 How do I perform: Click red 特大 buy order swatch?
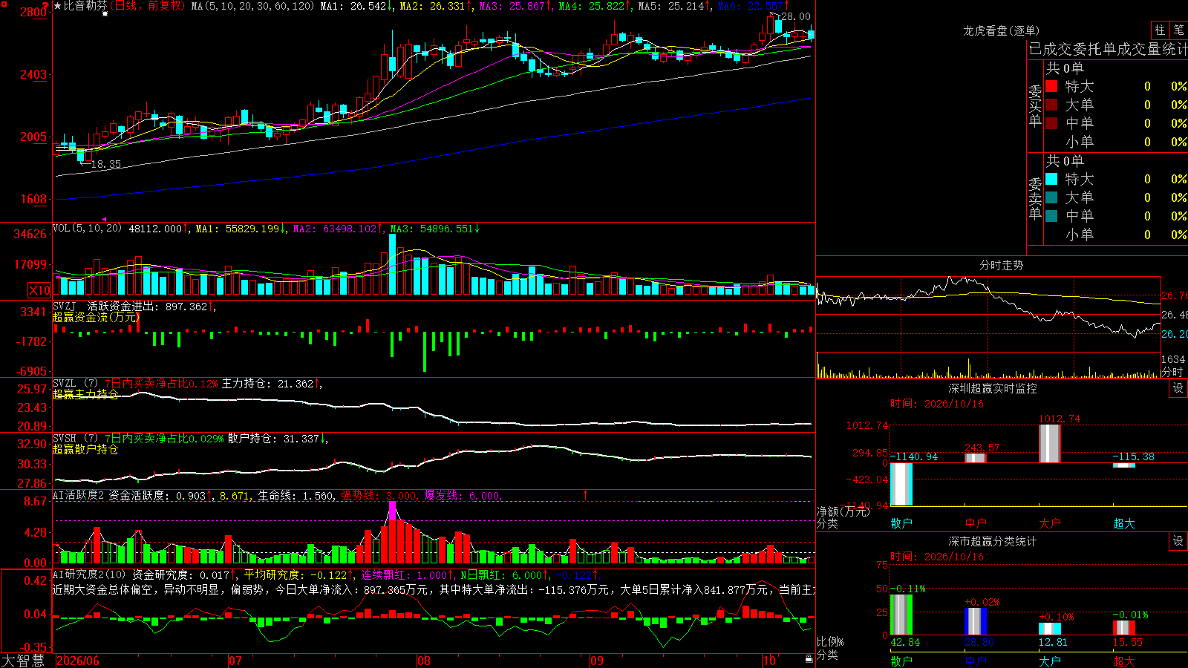(1051, 86)
